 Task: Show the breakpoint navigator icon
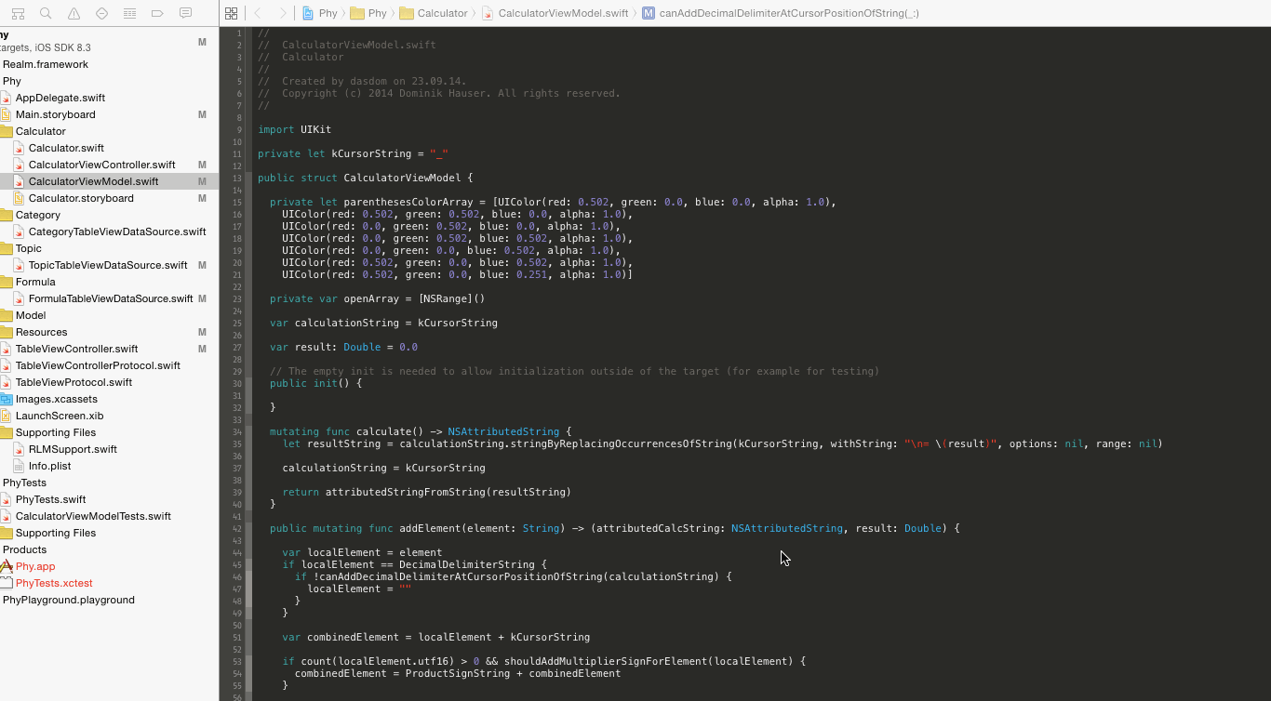157,13
